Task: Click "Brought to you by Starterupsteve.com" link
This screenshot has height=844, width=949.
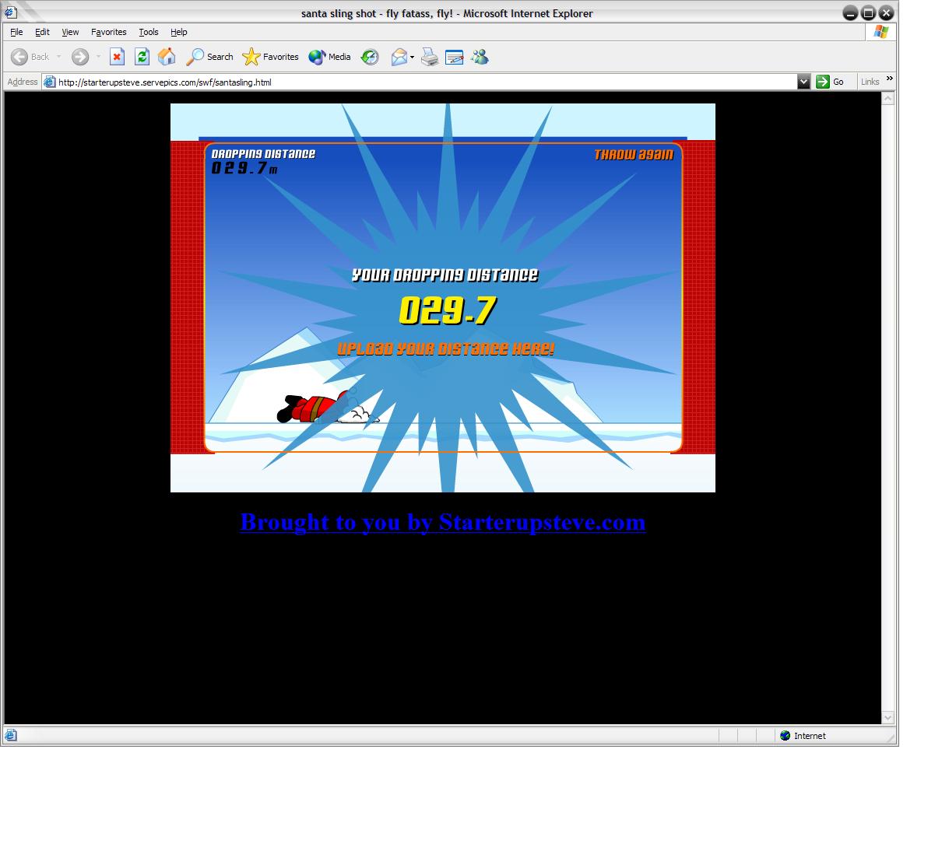Action: pos(442,522)
